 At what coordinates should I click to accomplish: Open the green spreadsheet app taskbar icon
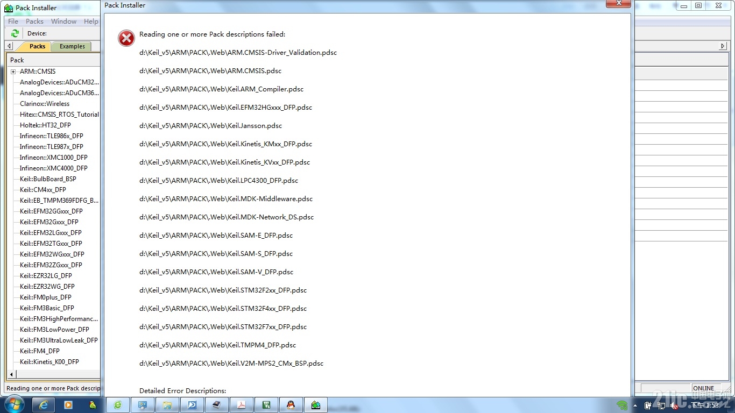[266, 405]
